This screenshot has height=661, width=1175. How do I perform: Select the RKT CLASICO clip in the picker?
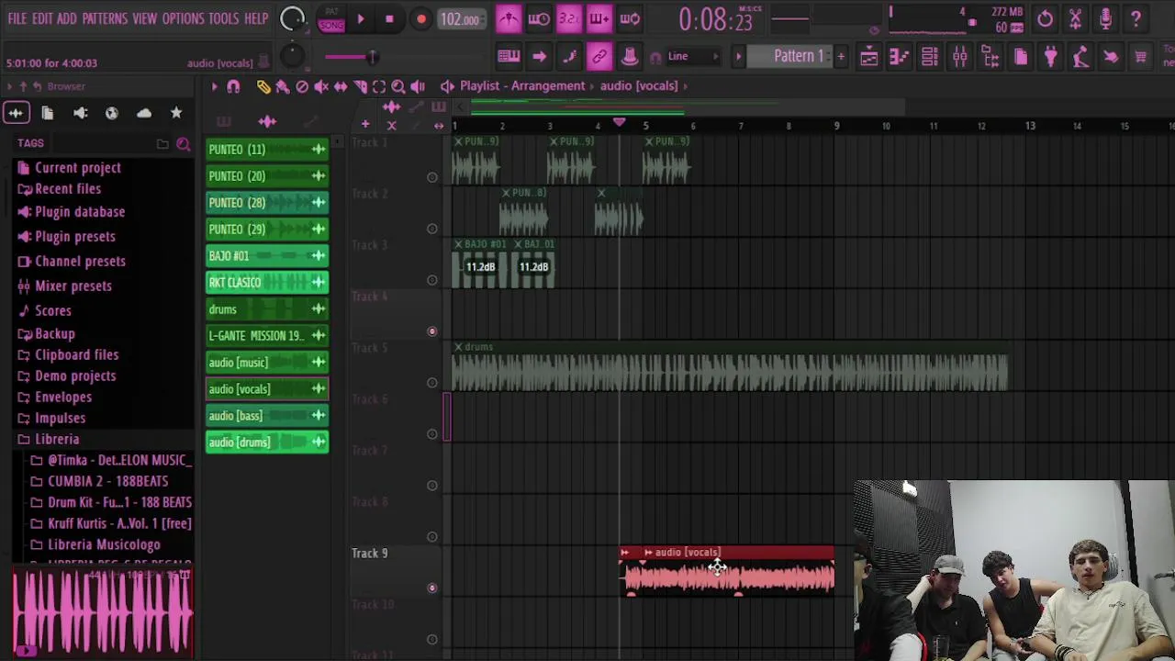(267, 283)
